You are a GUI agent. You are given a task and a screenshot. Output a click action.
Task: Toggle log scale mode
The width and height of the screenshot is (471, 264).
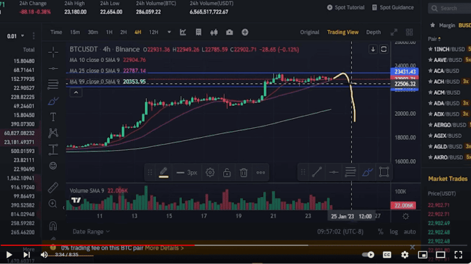coord(394,231)
